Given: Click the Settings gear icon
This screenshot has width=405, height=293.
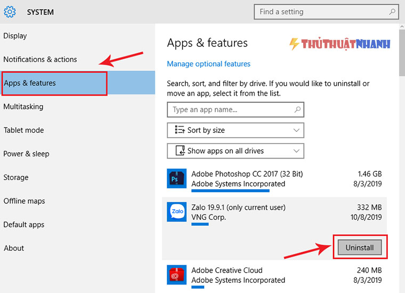Looking at the screenshot, I should click(x=10, y=12).
